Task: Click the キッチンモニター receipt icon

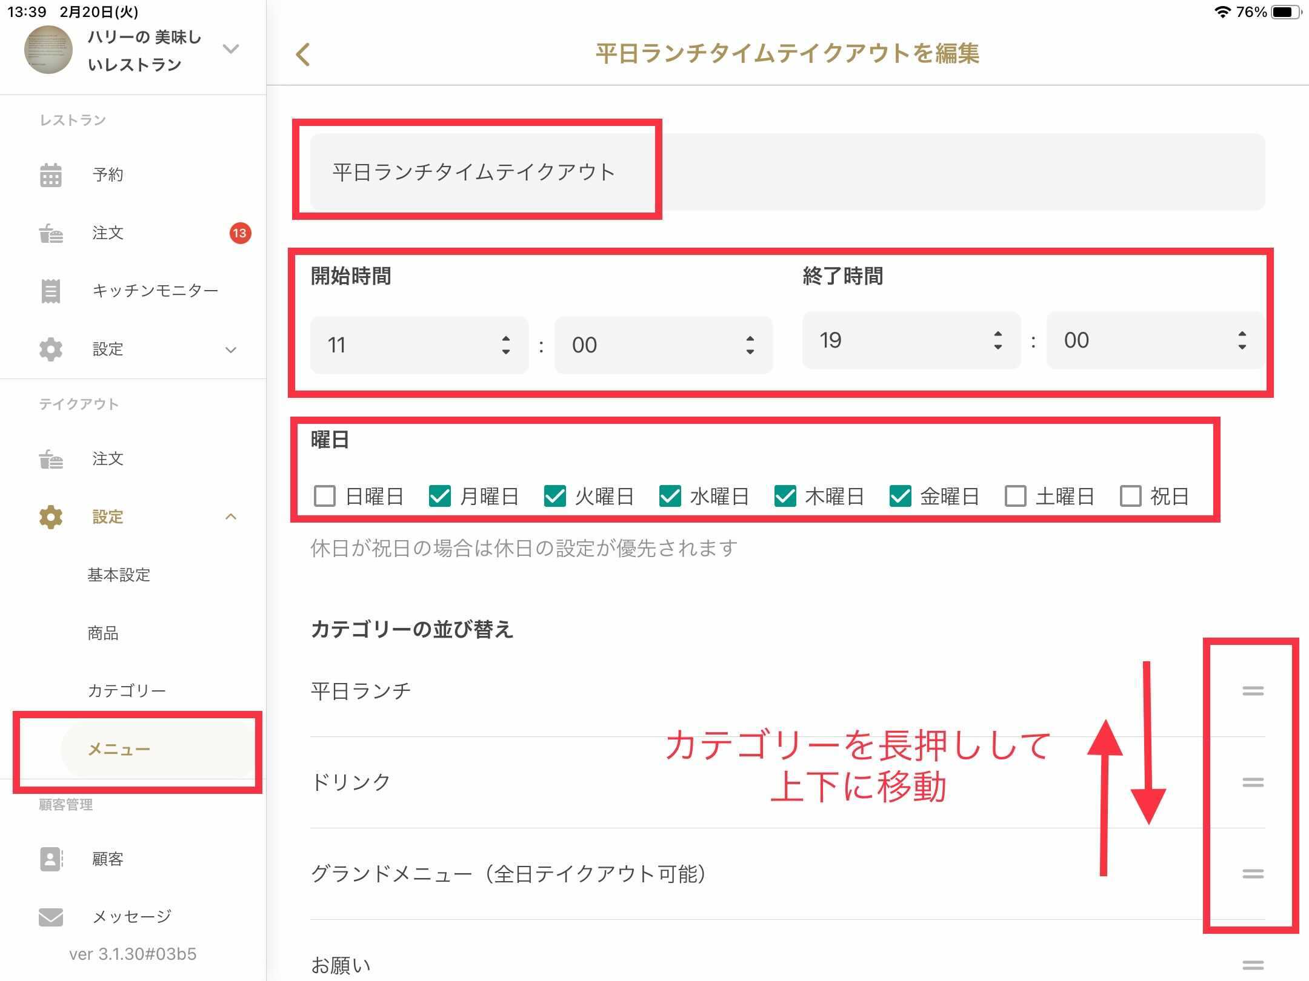Action: pyautogui.click(x=51, y=291)
